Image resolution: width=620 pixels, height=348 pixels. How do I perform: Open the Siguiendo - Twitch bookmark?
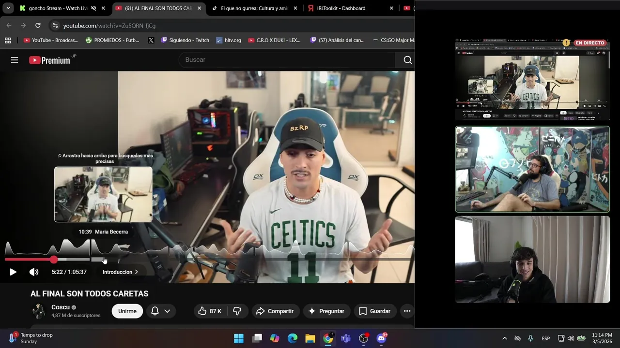click(185, 40)
